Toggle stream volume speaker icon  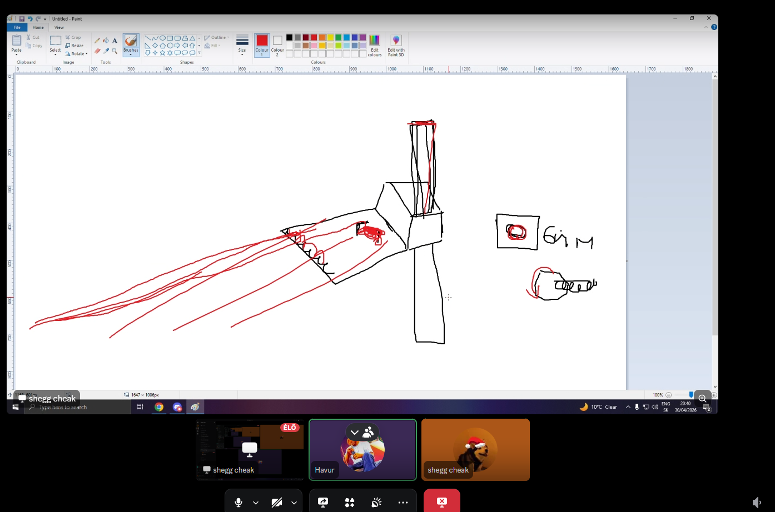[x=757, y=503]
